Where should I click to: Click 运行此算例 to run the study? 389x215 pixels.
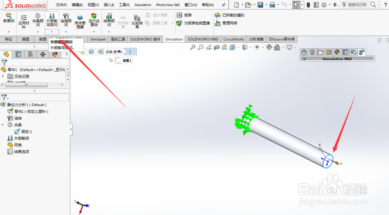coord(94,20)
